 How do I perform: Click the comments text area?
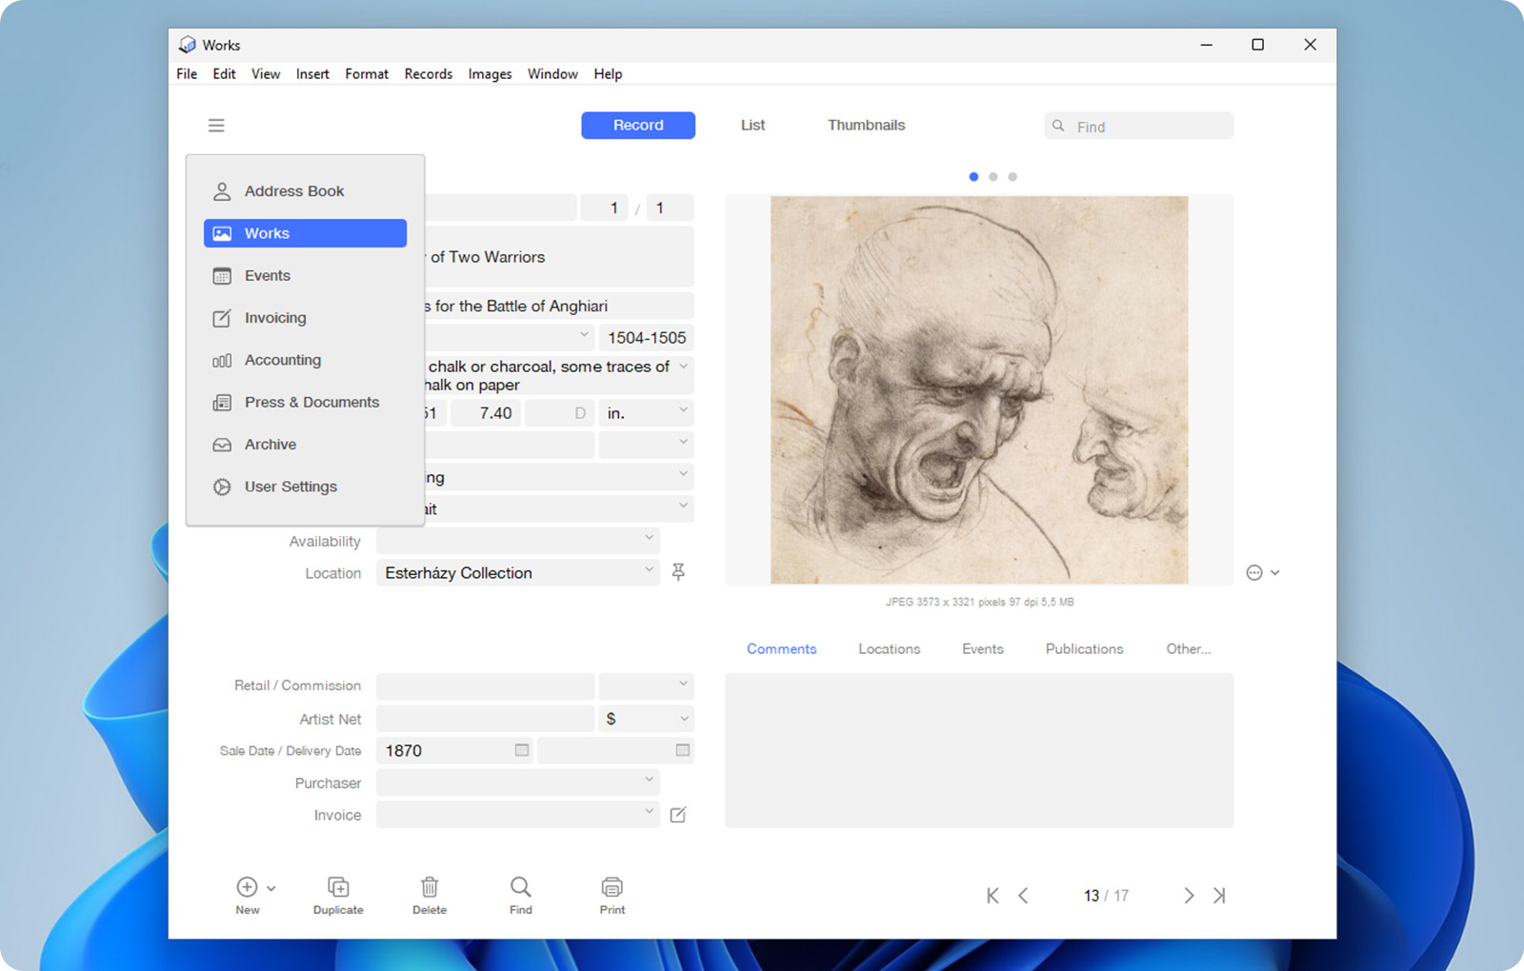point(979,751)
